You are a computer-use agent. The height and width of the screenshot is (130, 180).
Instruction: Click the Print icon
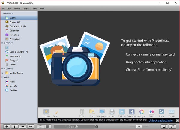click(x=112, y=112)
